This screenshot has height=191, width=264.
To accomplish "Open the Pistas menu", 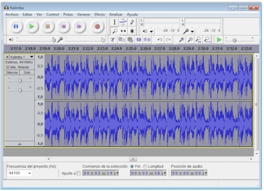I will click(68, 15).
